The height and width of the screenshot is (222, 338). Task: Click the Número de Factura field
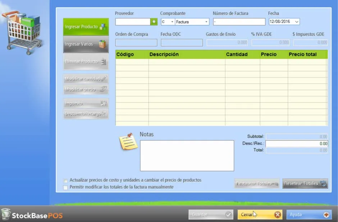(x=239, y=22)
